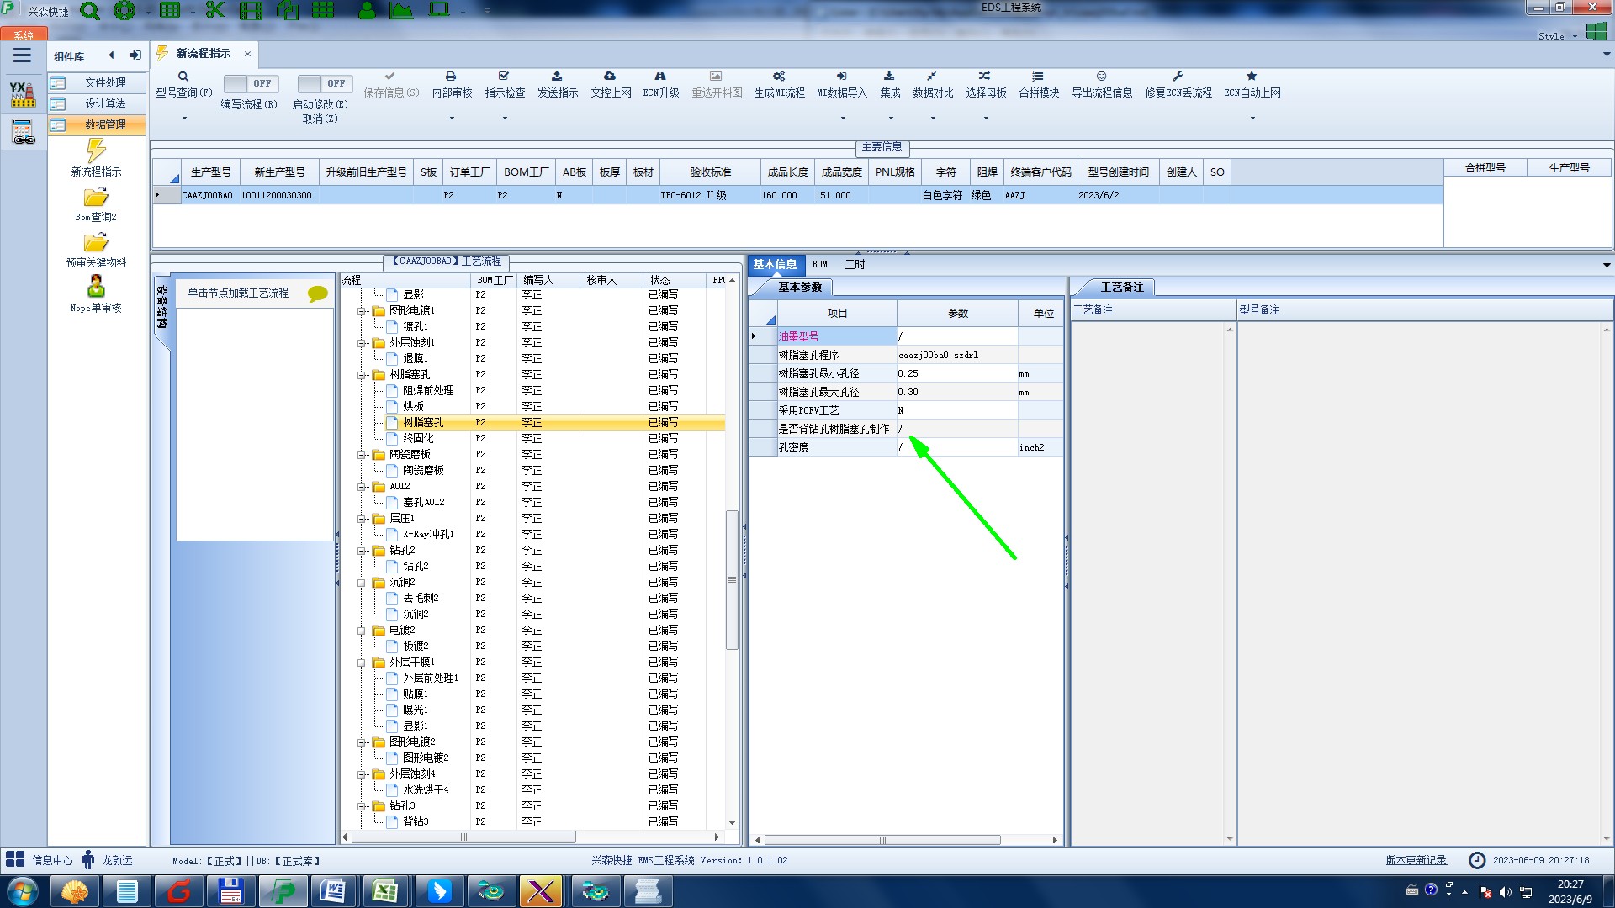This screenshot has width=1615, height=908.
Task: Collapse the 外层干膜1 tree node
Action: click(362, 663)
